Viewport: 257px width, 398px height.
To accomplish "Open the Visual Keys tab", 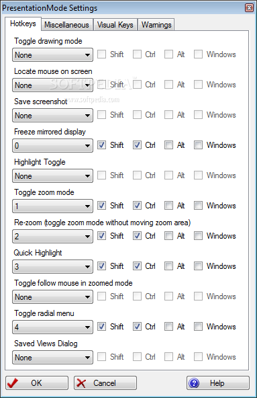I will [115, 25].
